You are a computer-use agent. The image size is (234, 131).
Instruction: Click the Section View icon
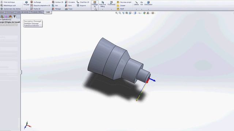click(127, 13)
